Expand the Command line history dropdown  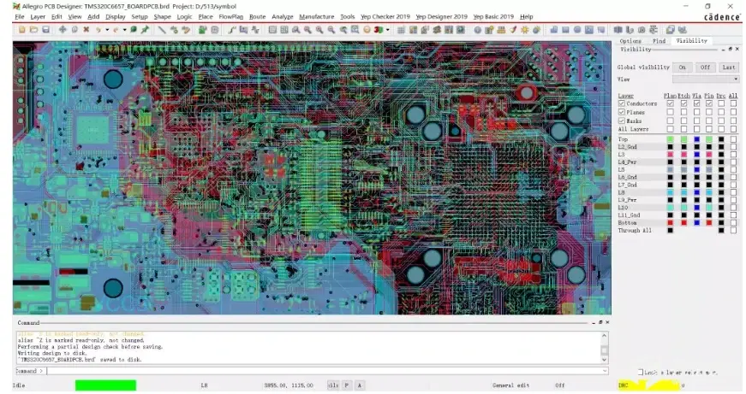click(605, 371)
